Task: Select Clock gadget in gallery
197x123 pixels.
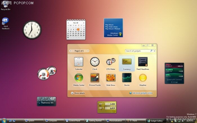Action: point(95,63)
